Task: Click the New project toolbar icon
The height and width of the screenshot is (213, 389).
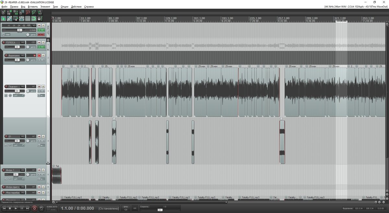Action: (3, 13)
